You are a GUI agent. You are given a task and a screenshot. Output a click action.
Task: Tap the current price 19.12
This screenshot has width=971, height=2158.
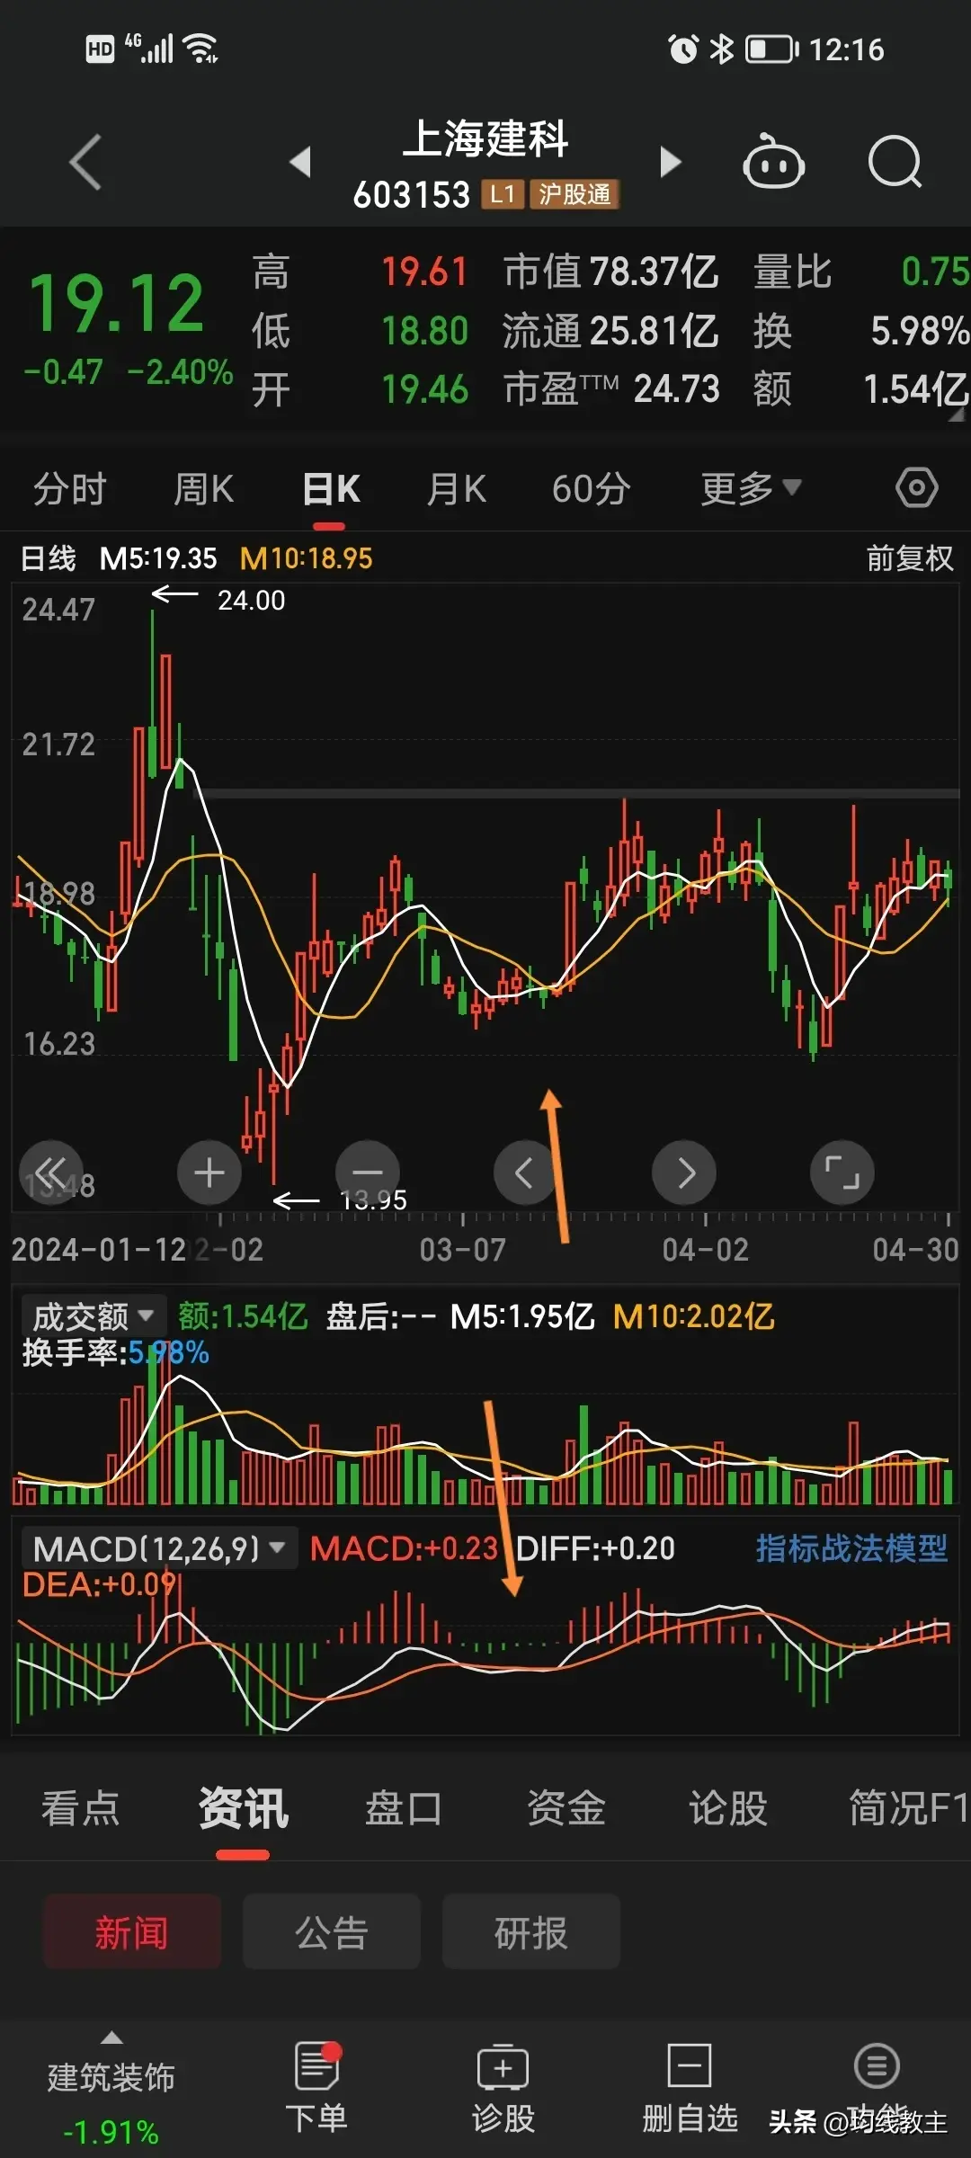click(x=117, y=304)
